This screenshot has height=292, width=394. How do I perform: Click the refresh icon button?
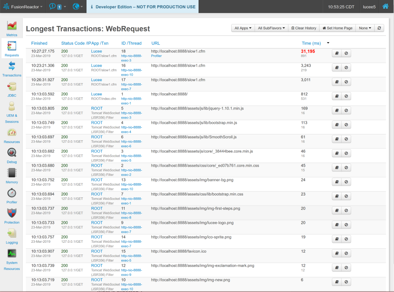pyautogui.click(x=379, y=28)
